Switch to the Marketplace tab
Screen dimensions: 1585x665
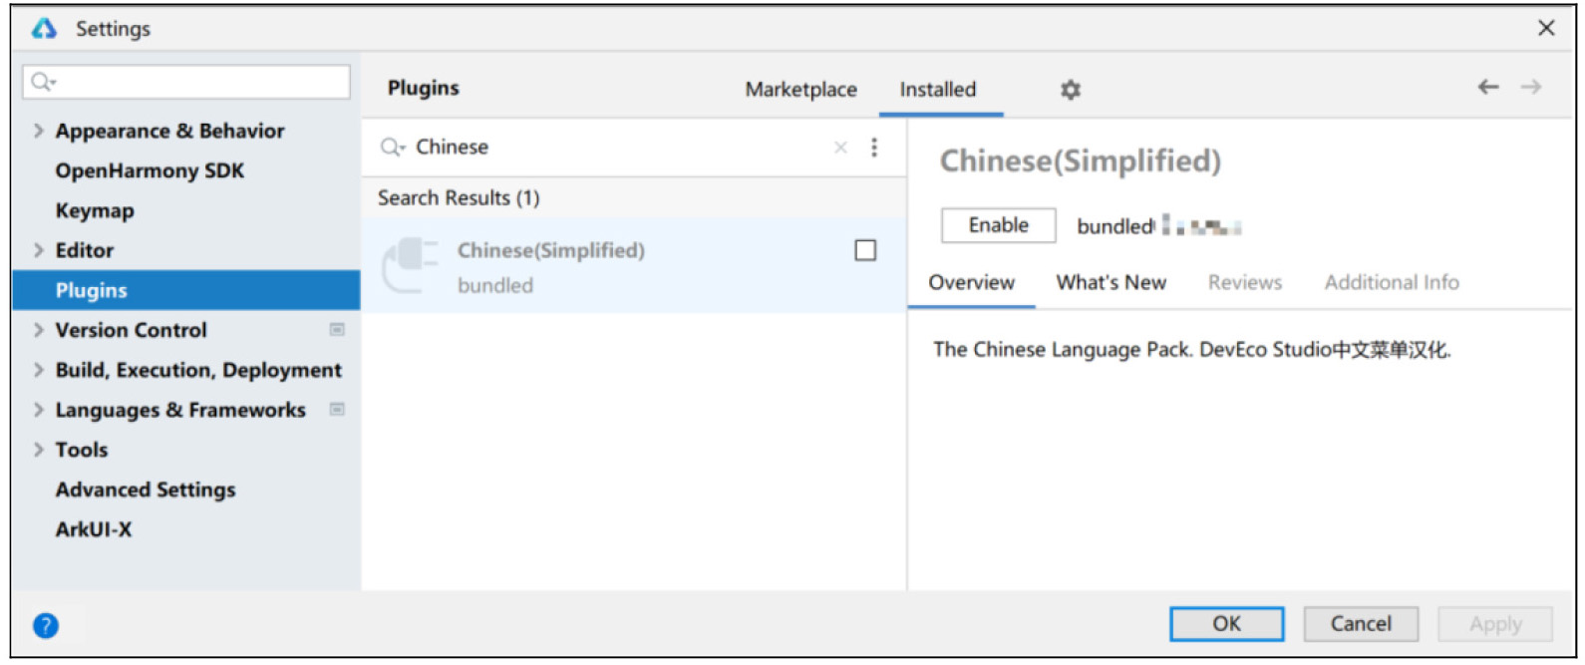(800, 90)
